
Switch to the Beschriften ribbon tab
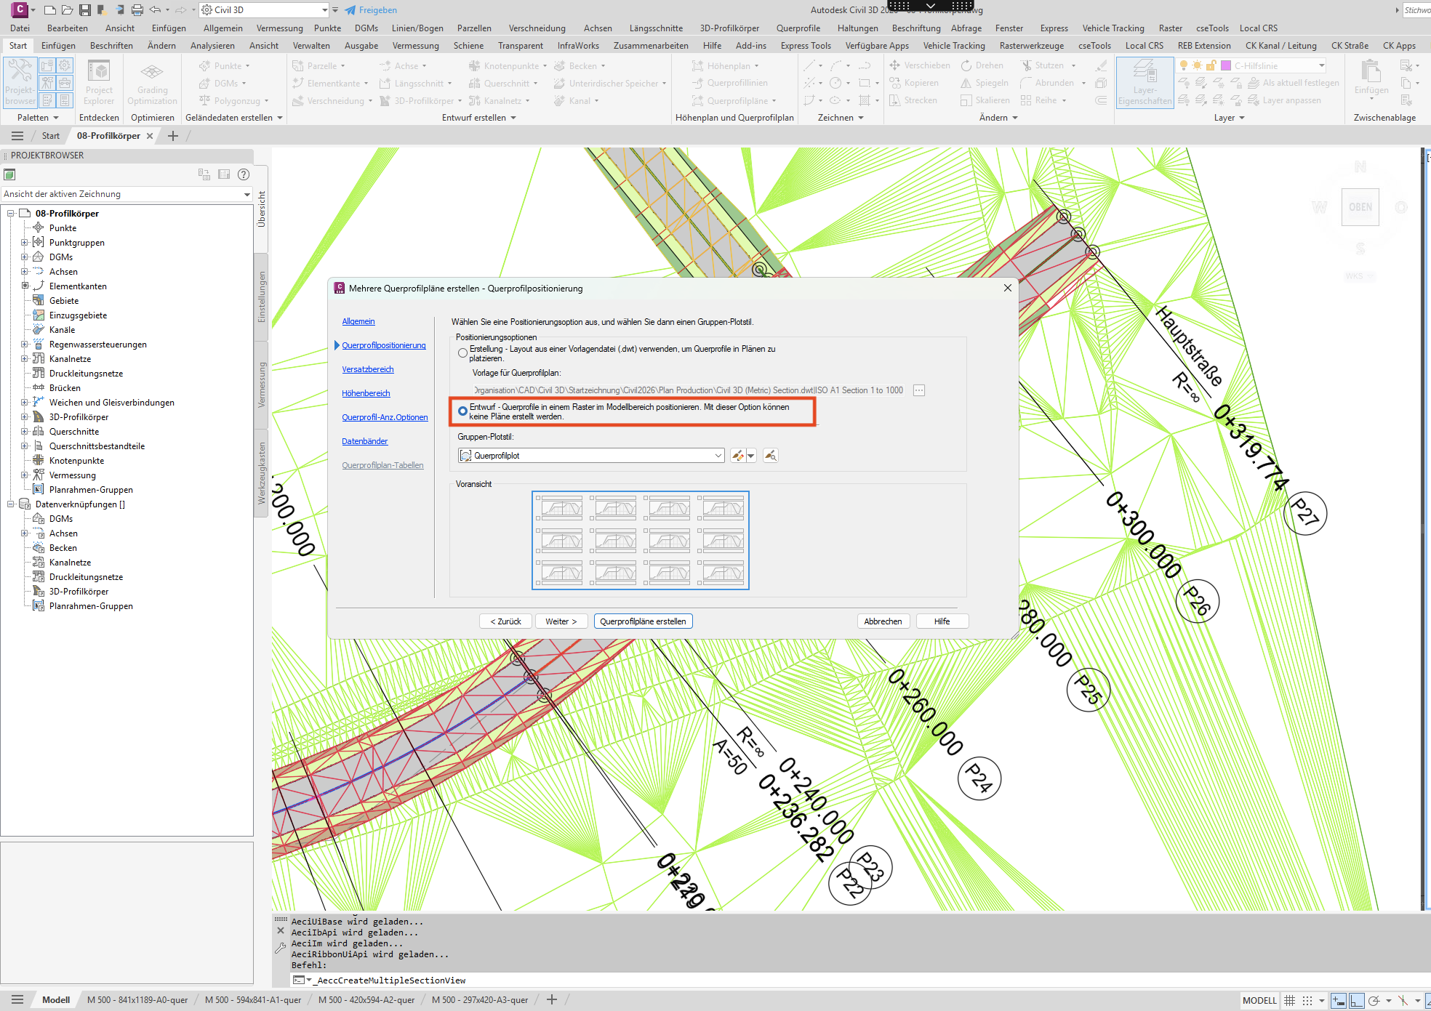(x=111, y=46)
